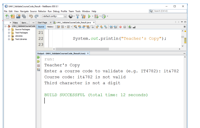This screenshot has width=200, height=128.
Task: Switch to the Files panel tab
Action: 15,23
